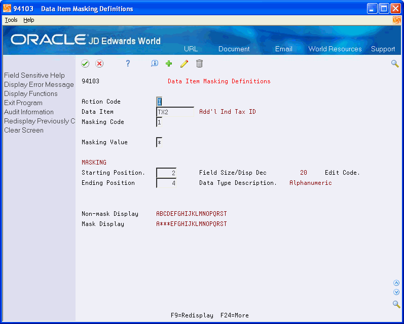
Task: Click the magnifier icon below the page arrows
Action: pyautogui.click(x=396, y=304)
